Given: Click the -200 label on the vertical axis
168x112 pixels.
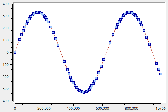Looking at the screenshot, I should point(5,77).
